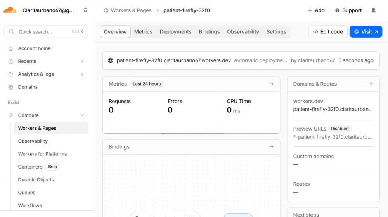Click the Cloudflare logo icon
Image resolution: width=388 pixels, height=217 pixels.
(x=10, y=10)
